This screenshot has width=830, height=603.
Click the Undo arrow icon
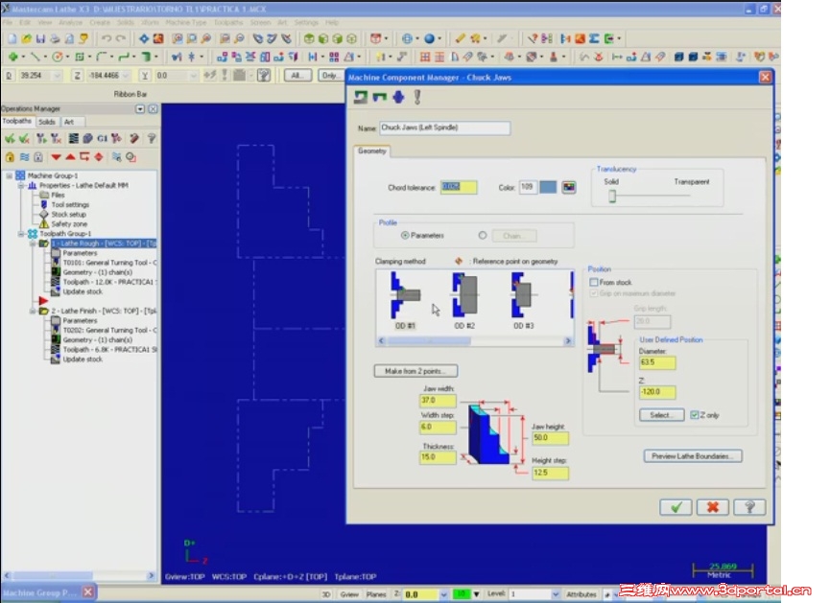click(107, 38)
